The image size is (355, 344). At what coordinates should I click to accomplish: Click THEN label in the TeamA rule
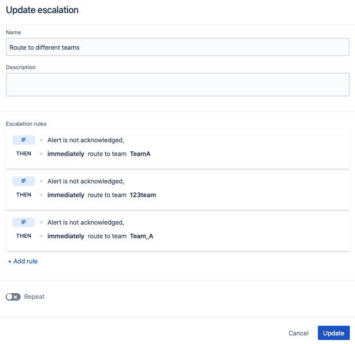click(24, 154)
